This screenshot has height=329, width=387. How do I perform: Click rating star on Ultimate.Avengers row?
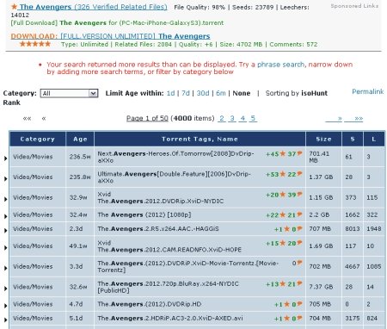point(283,174)
